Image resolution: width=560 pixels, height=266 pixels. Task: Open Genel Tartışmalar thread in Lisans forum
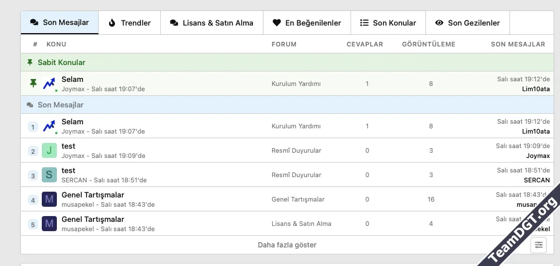[x=93, y=220]
